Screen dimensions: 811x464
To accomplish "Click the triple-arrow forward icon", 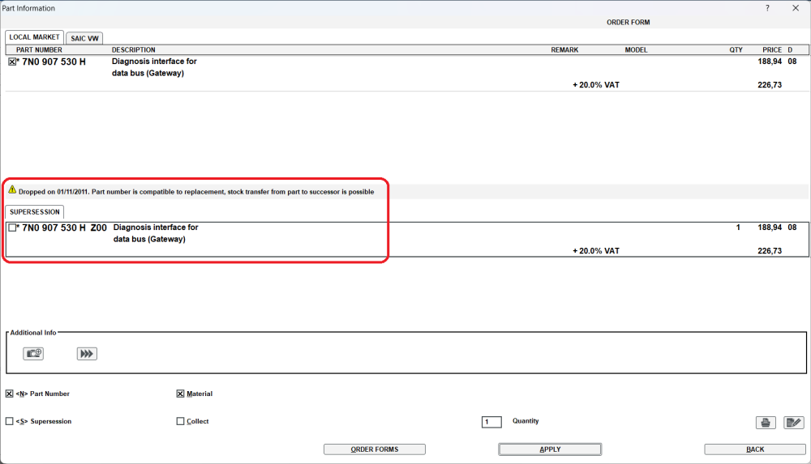I will pyautogui.click(x=87, y=353).
